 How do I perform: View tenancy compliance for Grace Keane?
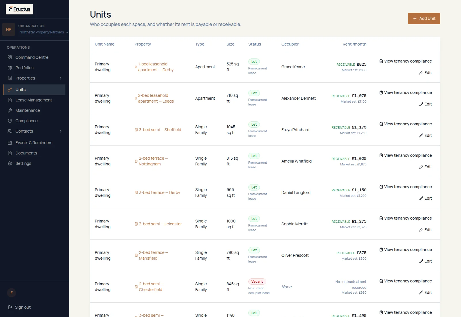405,61
